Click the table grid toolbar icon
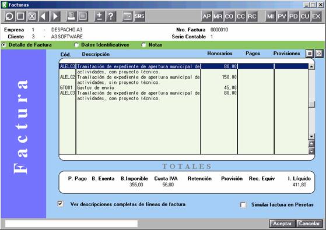 click(x=127, y=16)
